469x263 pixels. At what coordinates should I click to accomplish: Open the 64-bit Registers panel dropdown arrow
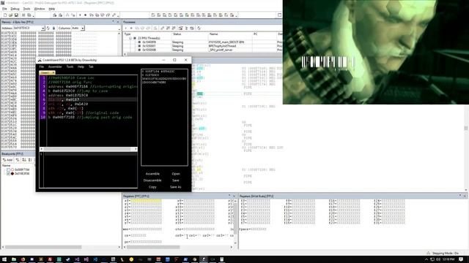[460, 196]
